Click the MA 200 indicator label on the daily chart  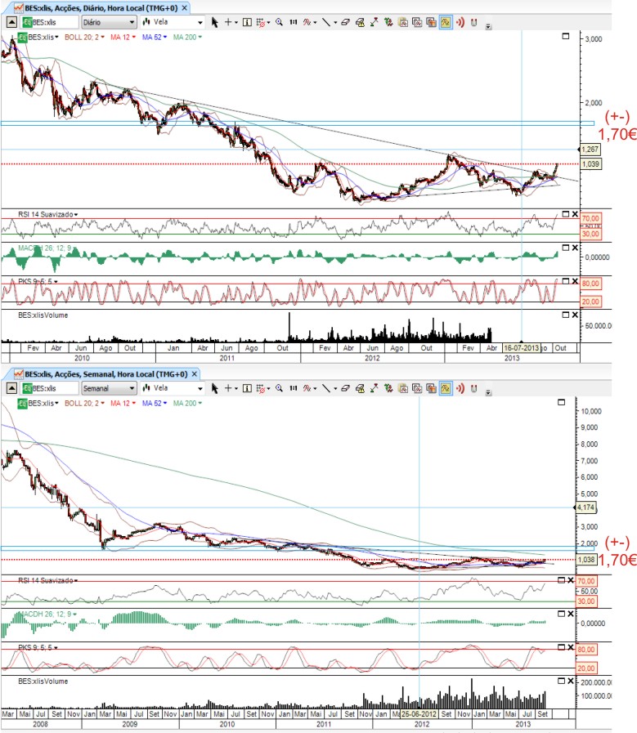[187, 37]
